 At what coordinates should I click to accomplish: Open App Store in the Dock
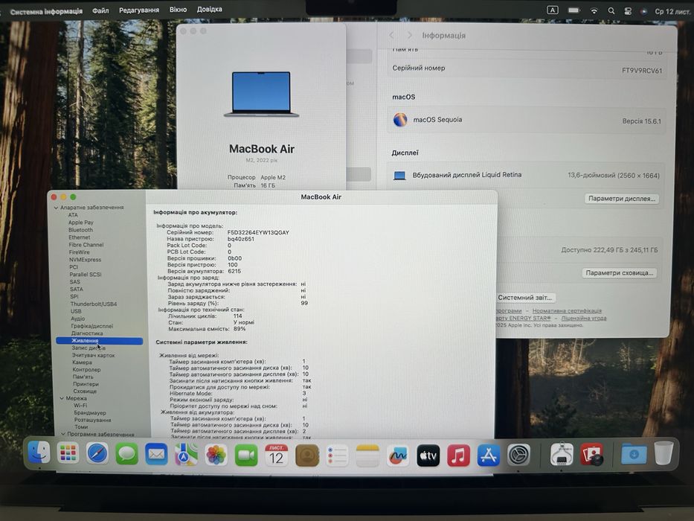point(489,456)
